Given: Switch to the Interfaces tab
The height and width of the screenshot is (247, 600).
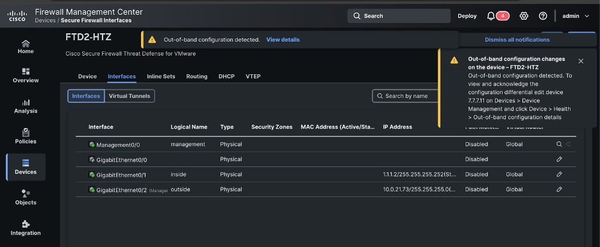Looking at the screenshot, I should pyautogui.click(x=122, y=76).
